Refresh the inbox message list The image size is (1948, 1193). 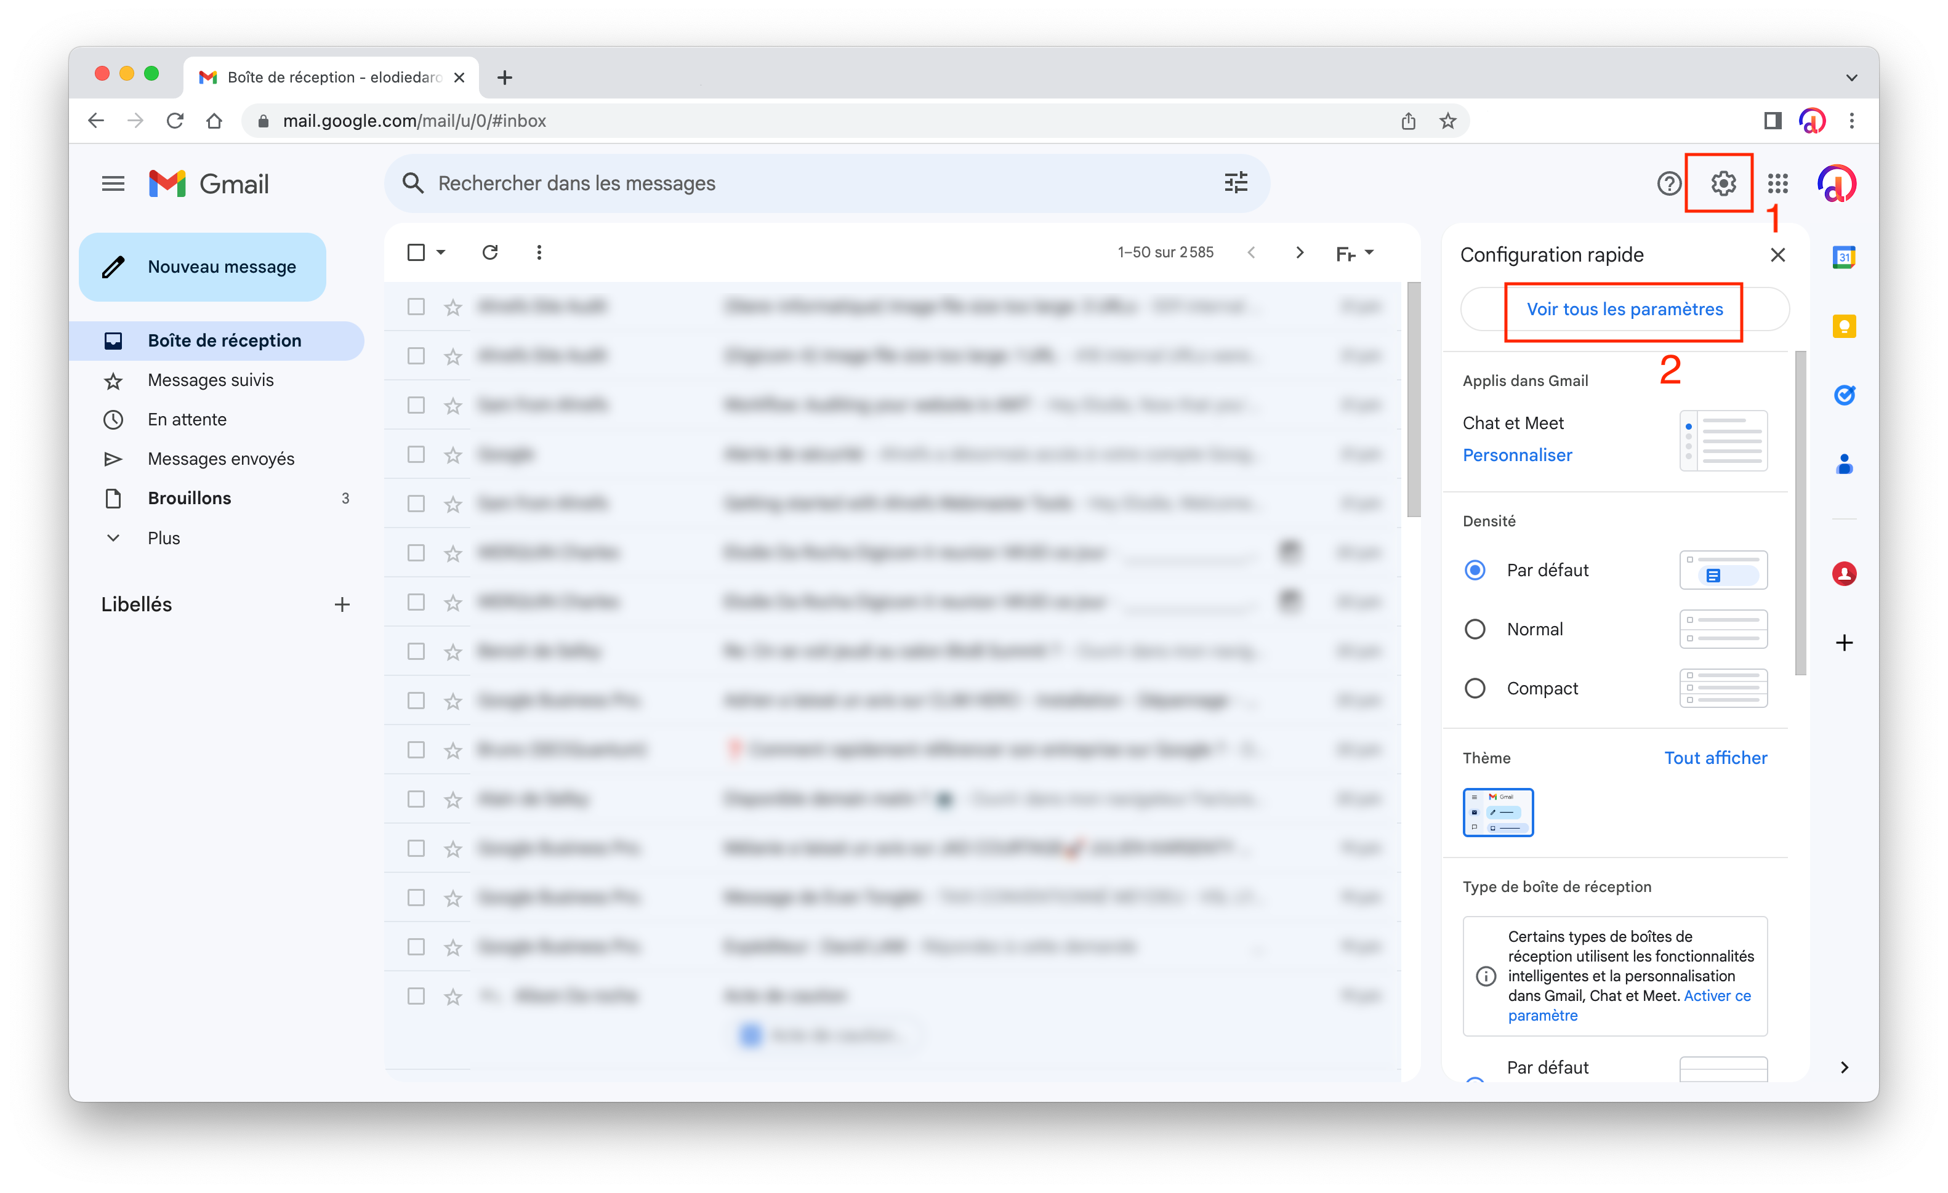coord(490,252)
